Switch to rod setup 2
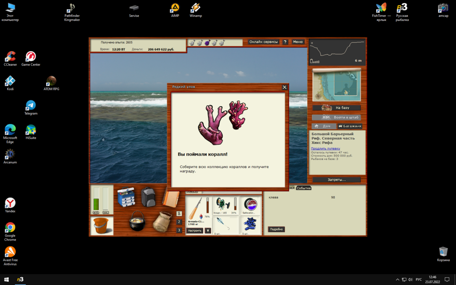 179,222
